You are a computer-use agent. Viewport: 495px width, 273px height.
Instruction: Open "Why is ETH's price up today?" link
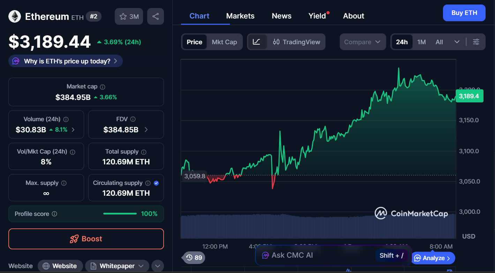tap(66, 61)
